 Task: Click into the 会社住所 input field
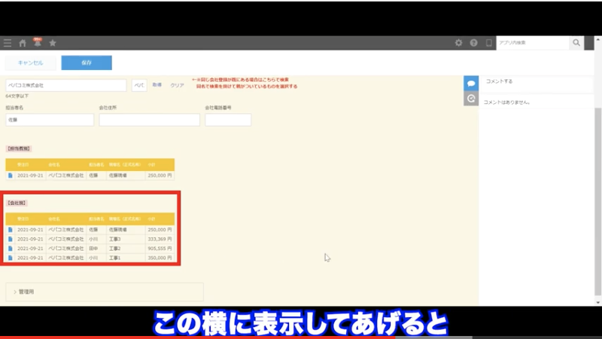click(x=149, y=120)
